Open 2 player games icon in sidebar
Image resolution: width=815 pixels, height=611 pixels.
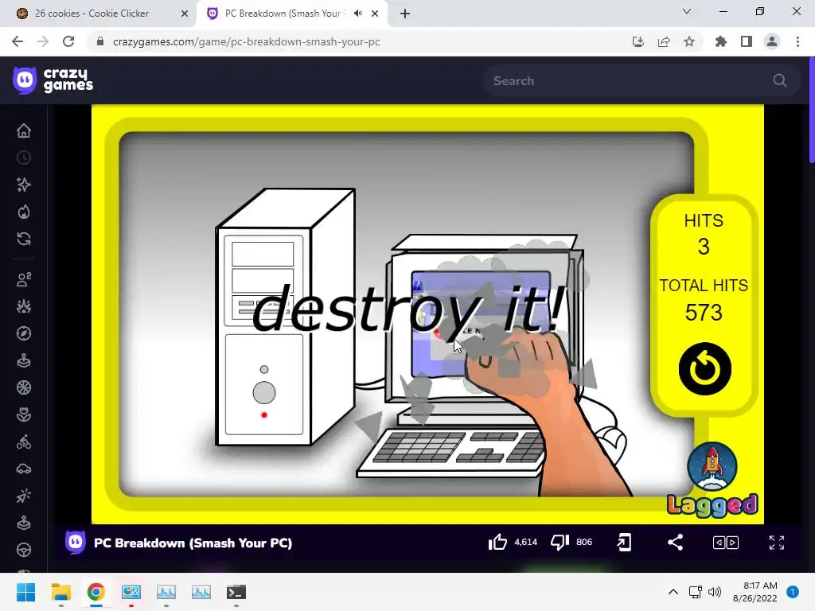coord(24,279)
